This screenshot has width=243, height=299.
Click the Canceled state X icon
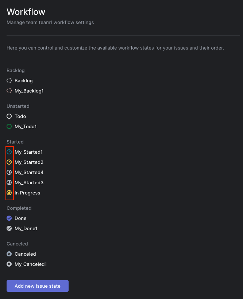pyautogui.click(x=9, y=254)
